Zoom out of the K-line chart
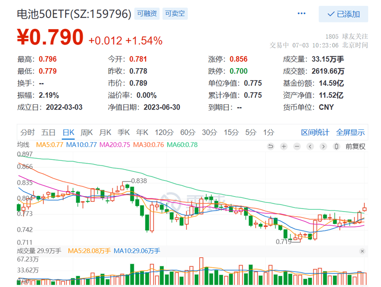The image size is (381, 287). coord(297,147)
